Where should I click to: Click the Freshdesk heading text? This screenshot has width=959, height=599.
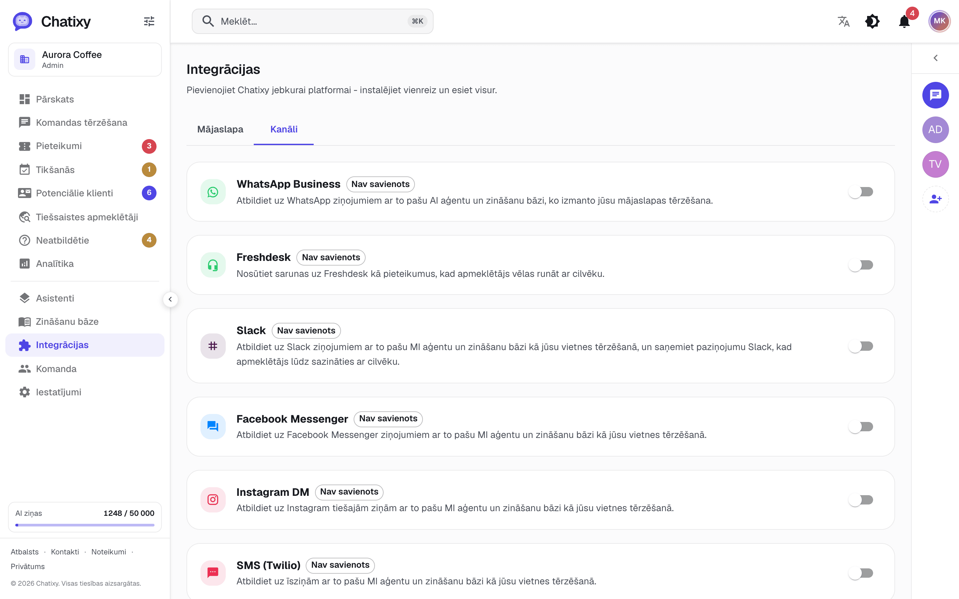click(x=263, y=258)
